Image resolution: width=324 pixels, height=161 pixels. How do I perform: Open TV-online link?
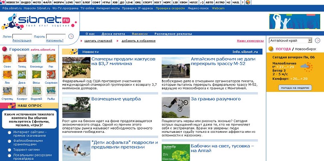[87, 9]
